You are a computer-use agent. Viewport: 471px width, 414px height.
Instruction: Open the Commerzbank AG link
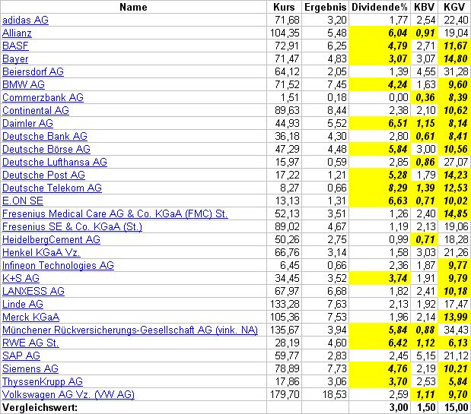tap(43, 97)
